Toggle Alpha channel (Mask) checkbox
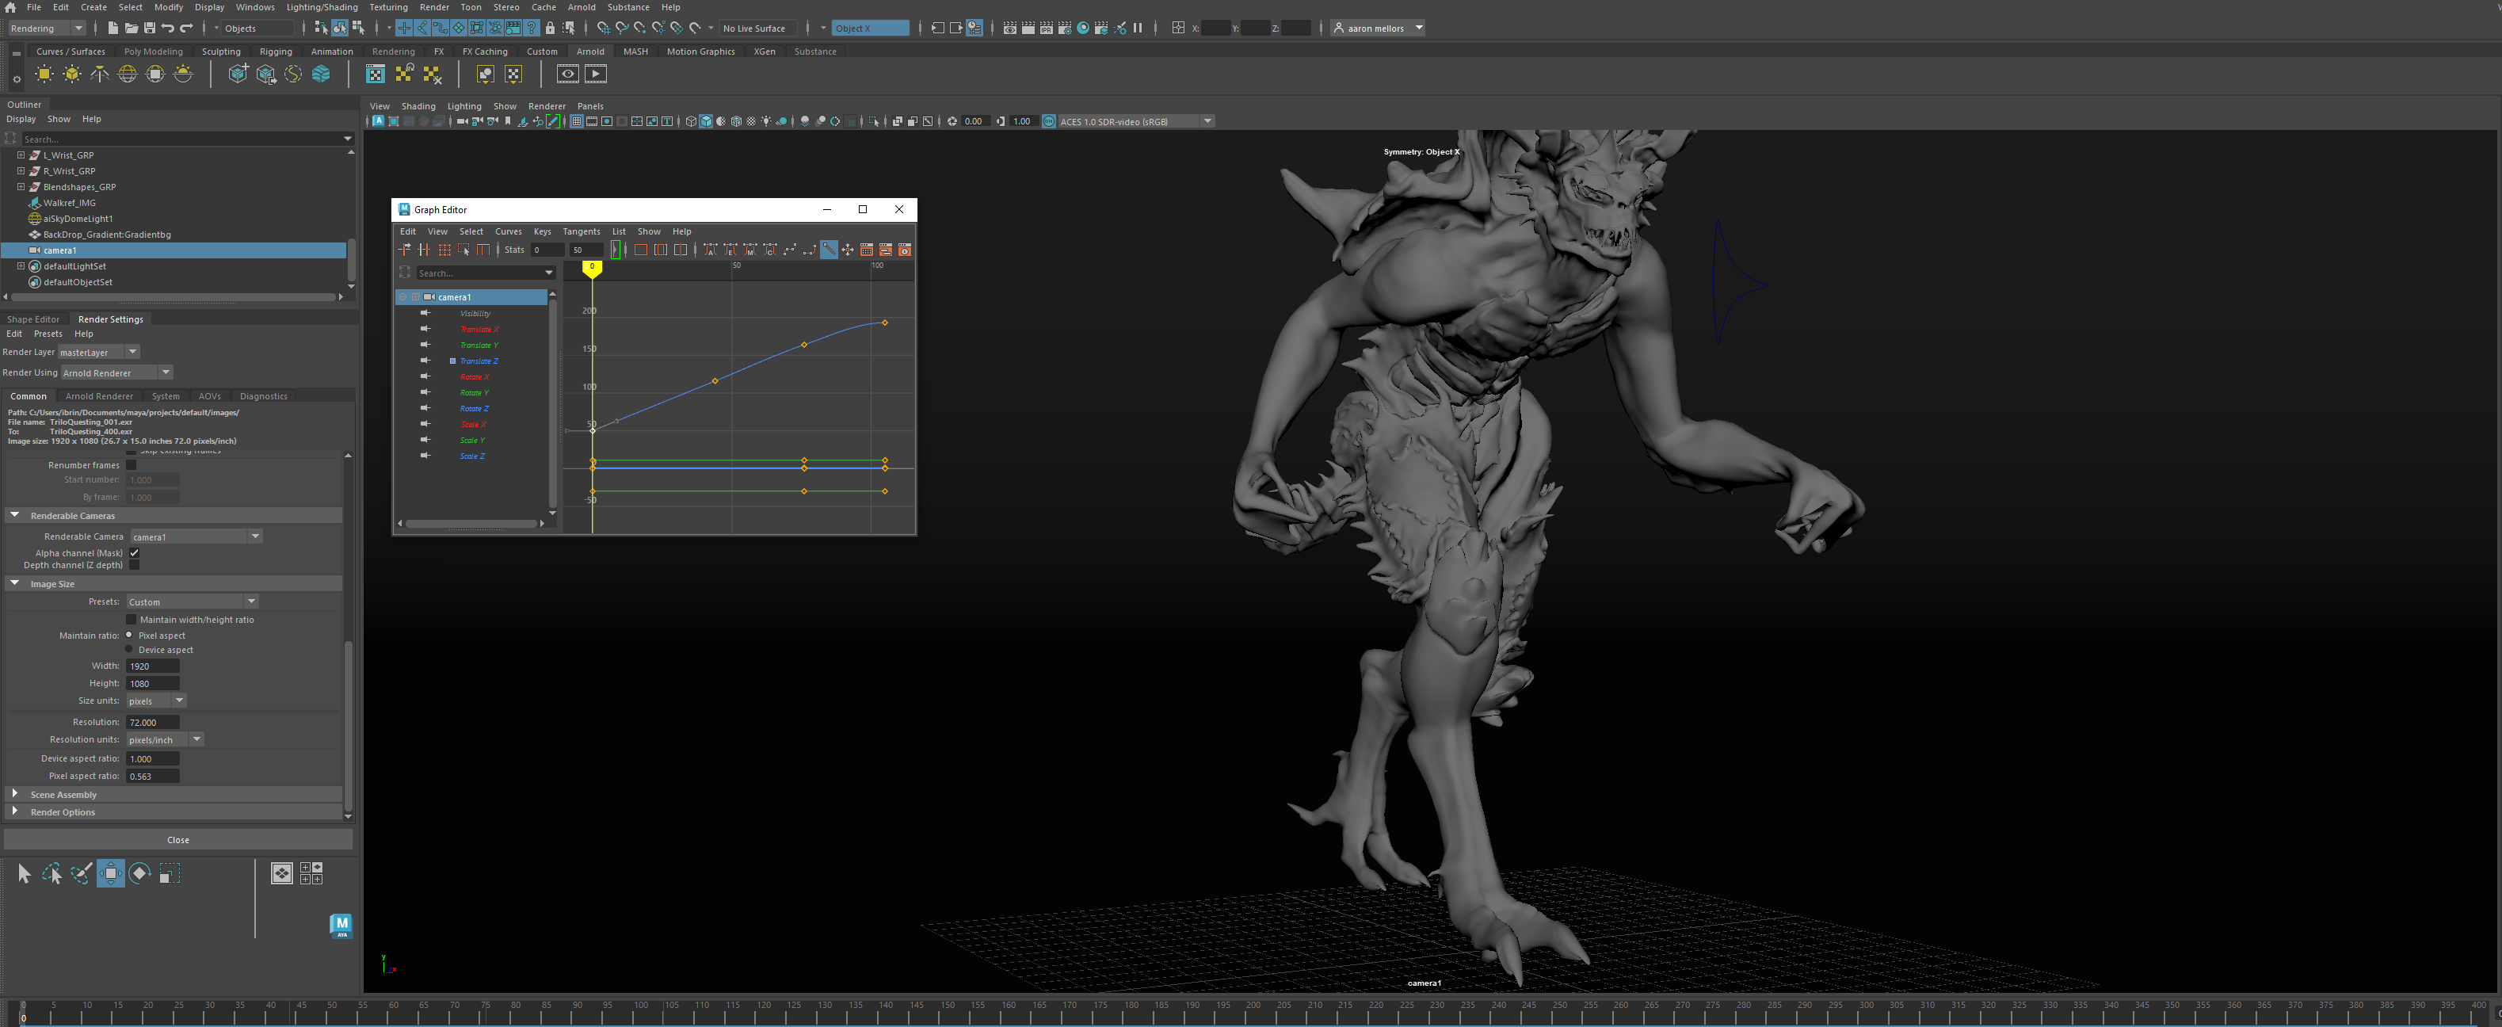The width and height of the screenshot is (2502, 1027). (x=134, y=553)
